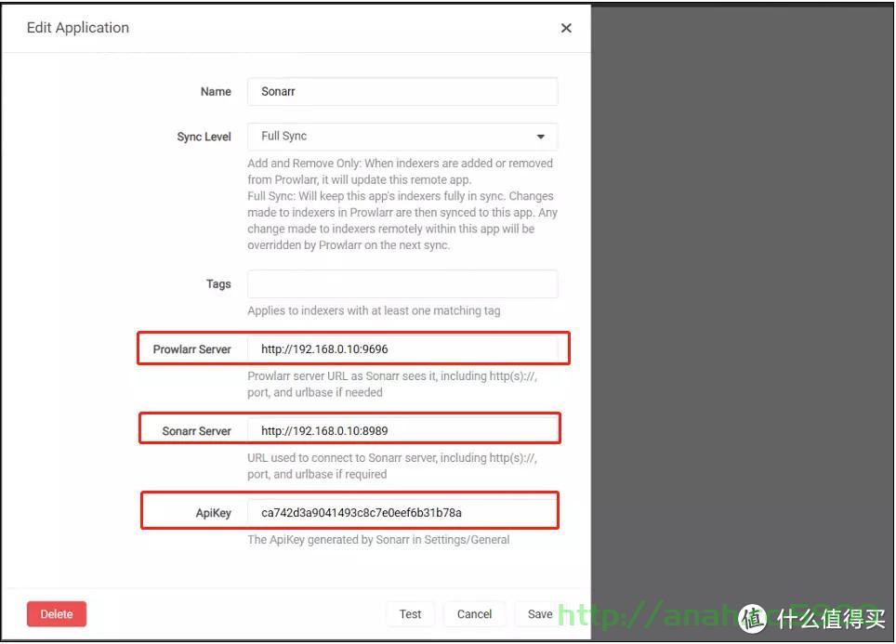Click the "ApiKey" label
The height and width of the screenshot is (644, 896).
[x=214, y=513]
